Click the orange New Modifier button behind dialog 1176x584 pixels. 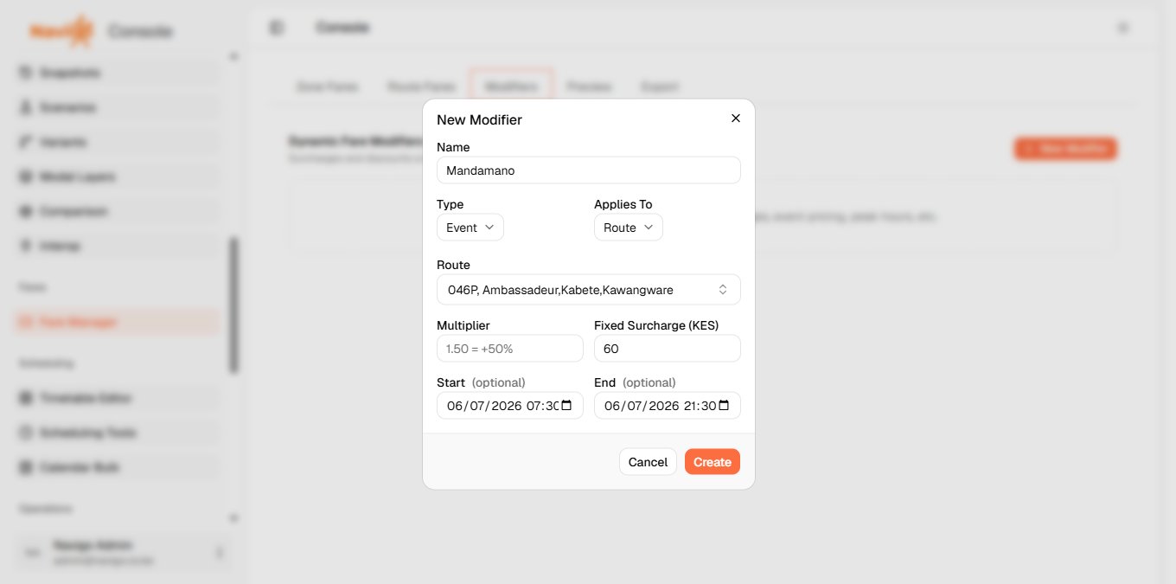1065,149
